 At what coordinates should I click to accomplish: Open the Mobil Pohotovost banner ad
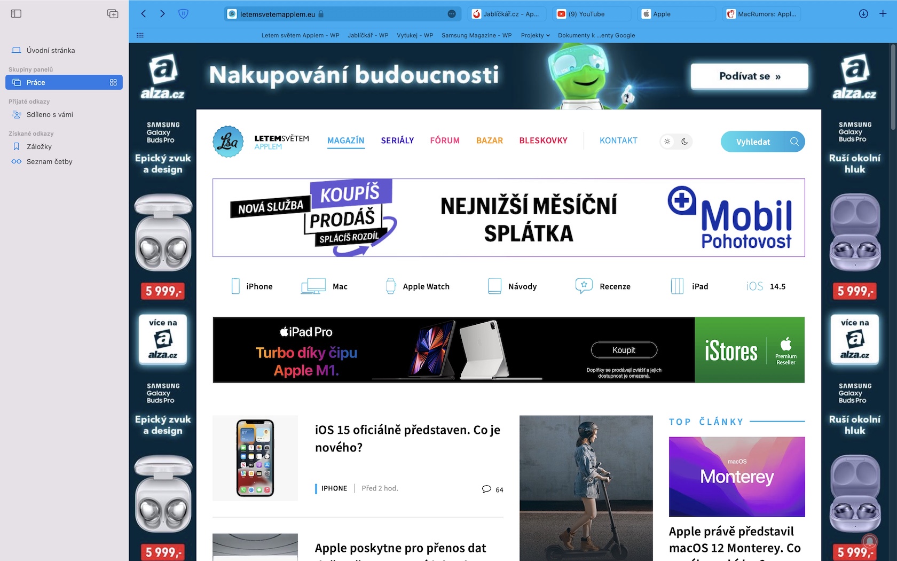pyautogui.click(x=508, y=217)
